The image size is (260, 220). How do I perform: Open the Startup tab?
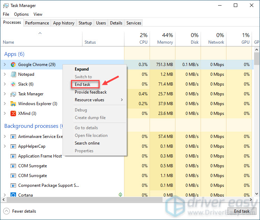(85, 23)
